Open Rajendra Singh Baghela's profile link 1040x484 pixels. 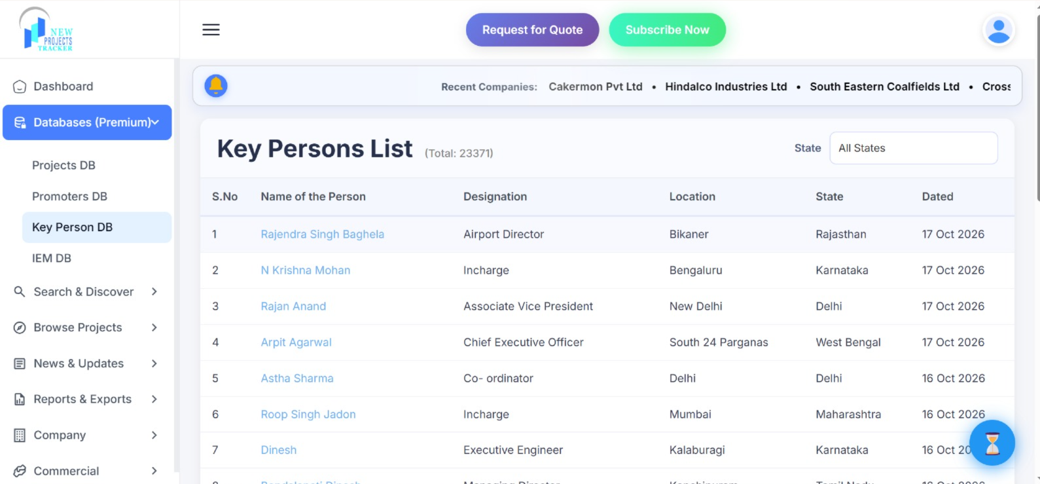(322, 234)
